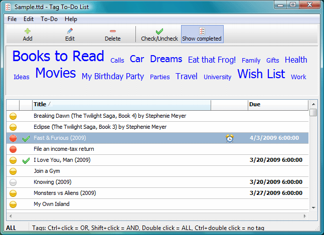The height and width of the screenshot is (235, 324).
Task: Click the task list scroll up arrow
Action: tap(313, 104)
